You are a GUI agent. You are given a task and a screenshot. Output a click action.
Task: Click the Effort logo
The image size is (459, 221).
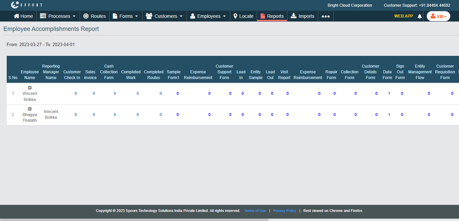click(27, 5)
